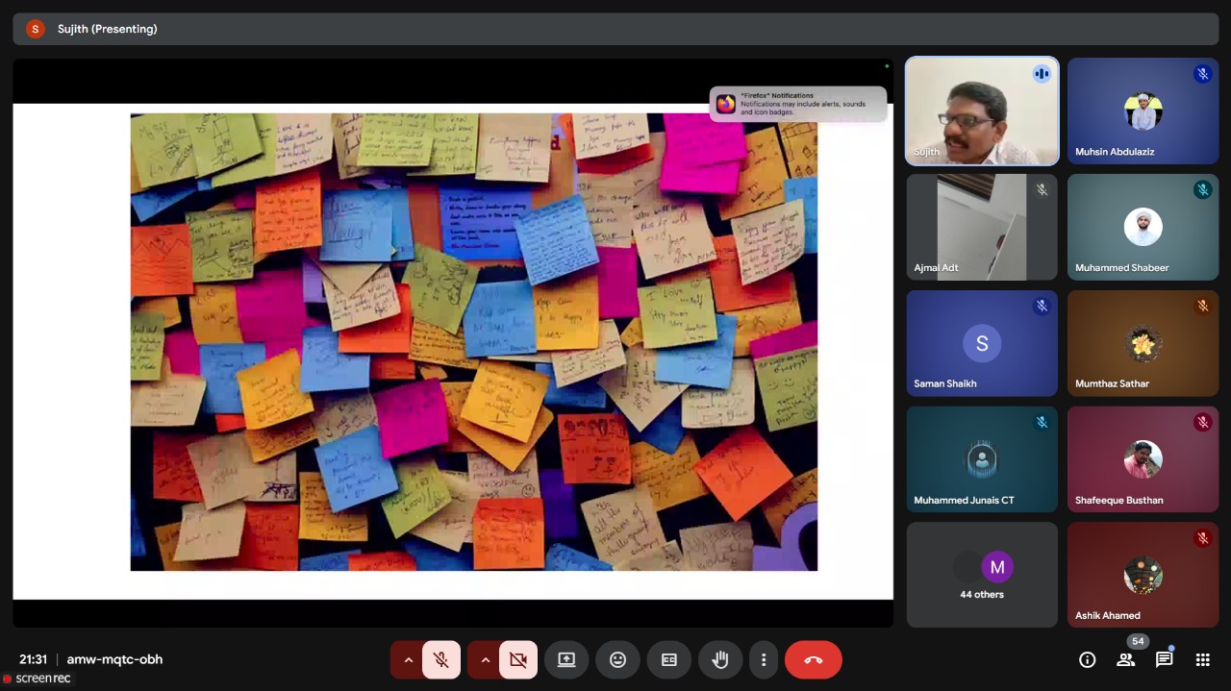
Task: Select Sujith's video tile
Action: click(x=981, y=111)
